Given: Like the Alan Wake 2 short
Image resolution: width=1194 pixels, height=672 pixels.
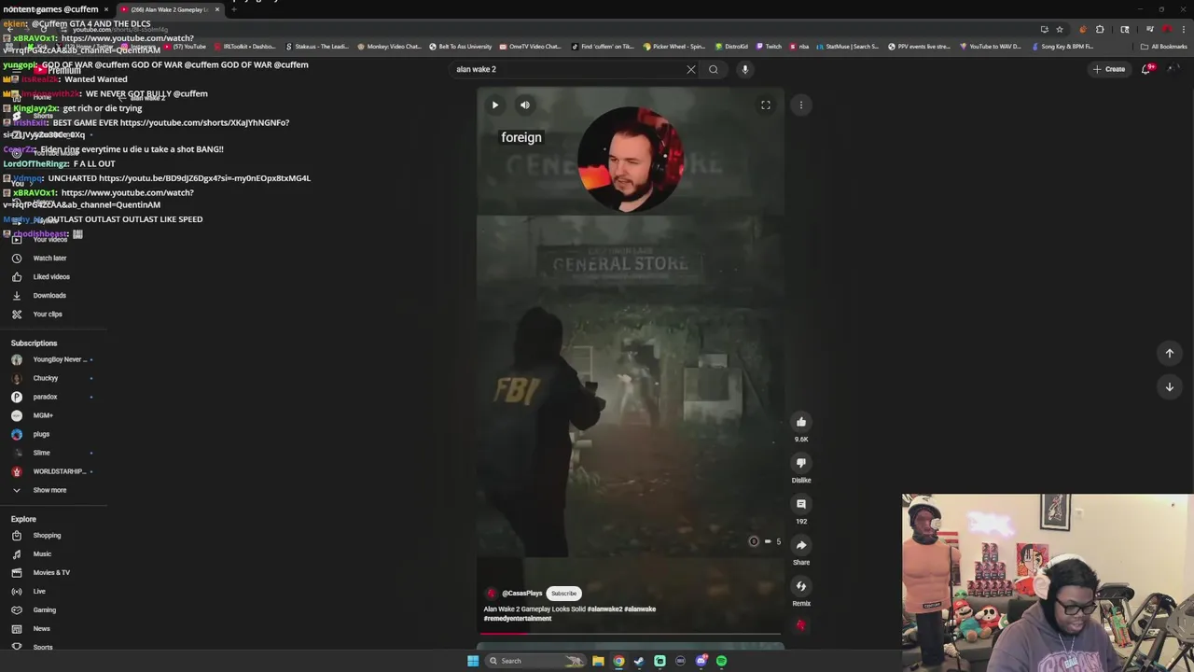Looking at the screenshot, I should pos(801,422).
